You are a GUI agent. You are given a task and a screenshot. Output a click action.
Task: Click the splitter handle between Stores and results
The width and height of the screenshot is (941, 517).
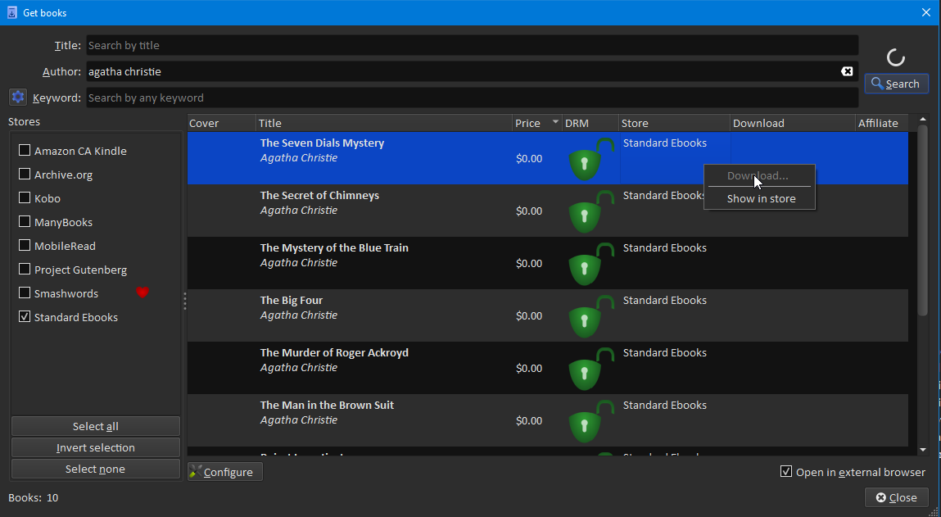pos(185,301)
